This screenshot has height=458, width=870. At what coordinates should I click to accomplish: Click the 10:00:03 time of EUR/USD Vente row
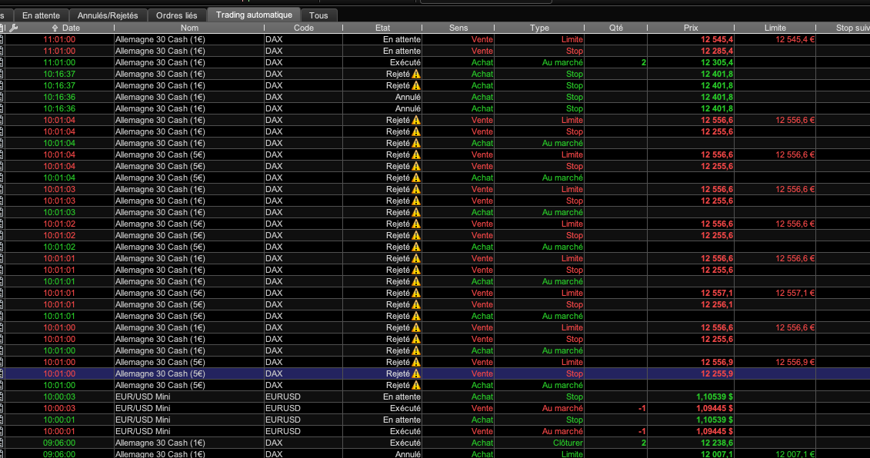pyautogui.click(x=59, y=408)
